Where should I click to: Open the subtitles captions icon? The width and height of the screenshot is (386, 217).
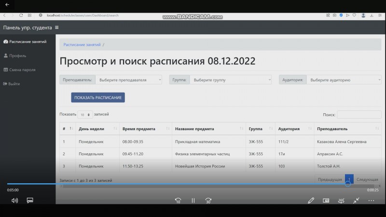click(x=30, y=200)
